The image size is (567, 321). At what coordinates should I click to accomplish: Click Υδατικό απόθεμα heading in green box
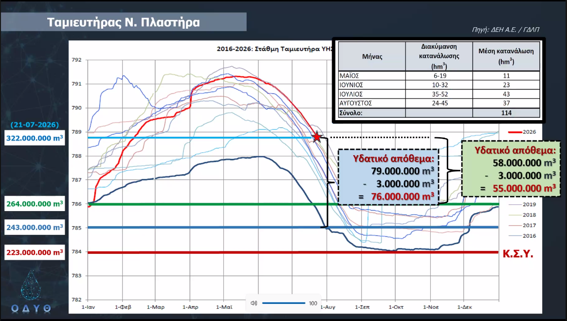click(515, 150)
